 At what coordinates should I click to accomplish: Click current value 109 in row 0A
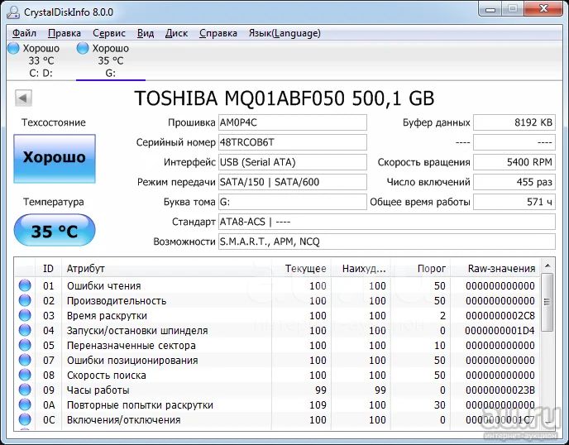[318, 405]
